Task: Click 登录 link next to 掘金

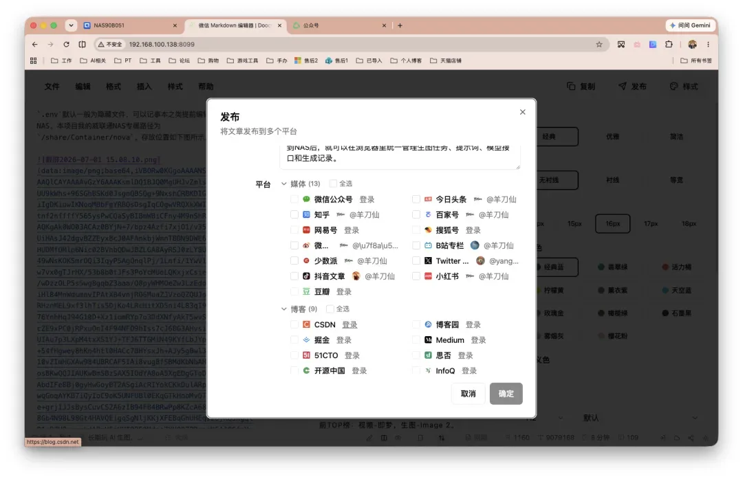Action: pos(343,340)
